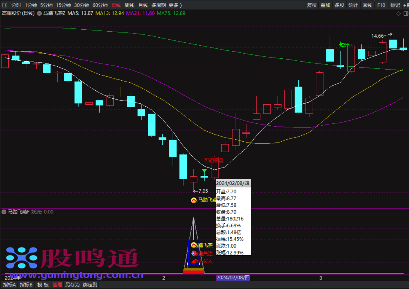This screenshot has height=289, width=409.
Task: Expand the 更多 period options
Action: point(175,5)
